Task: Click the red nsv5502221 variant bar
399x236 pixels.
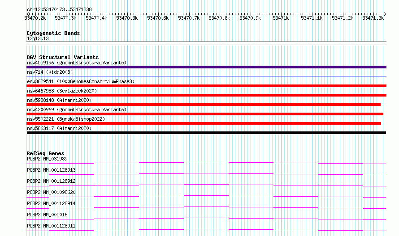Action: point(204,123)
